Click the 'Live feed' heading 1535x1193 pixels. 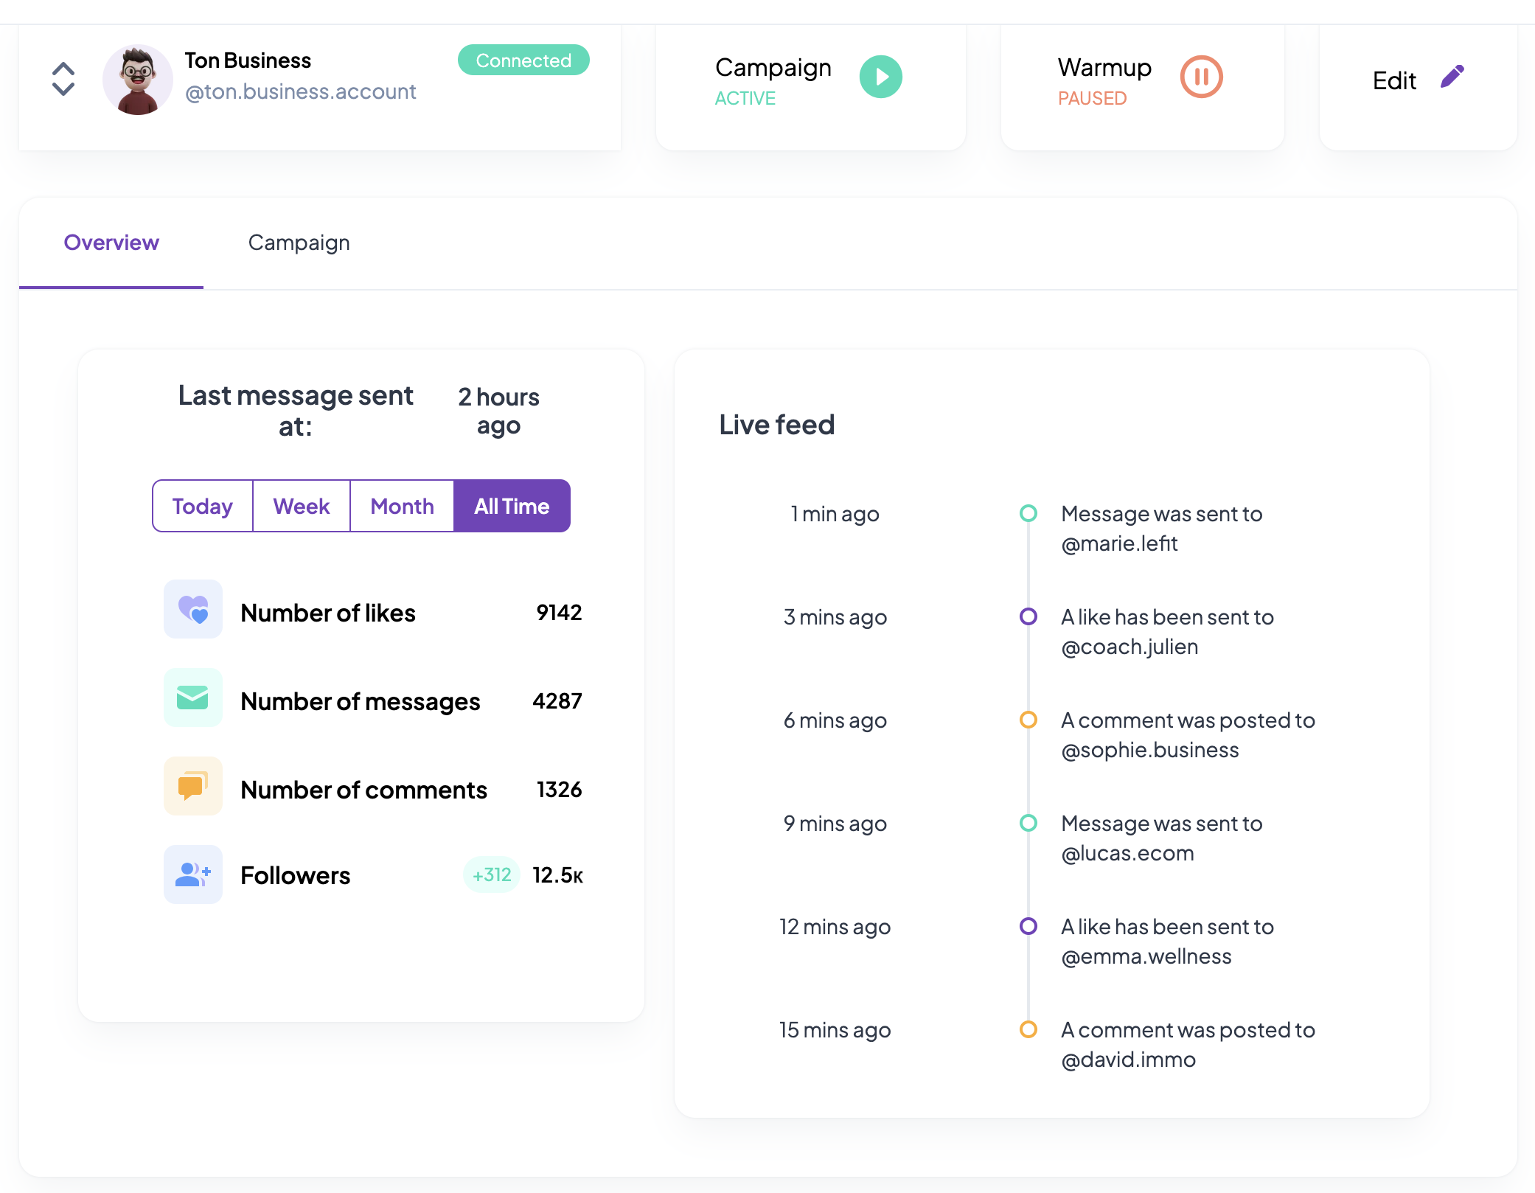(777, 425)
